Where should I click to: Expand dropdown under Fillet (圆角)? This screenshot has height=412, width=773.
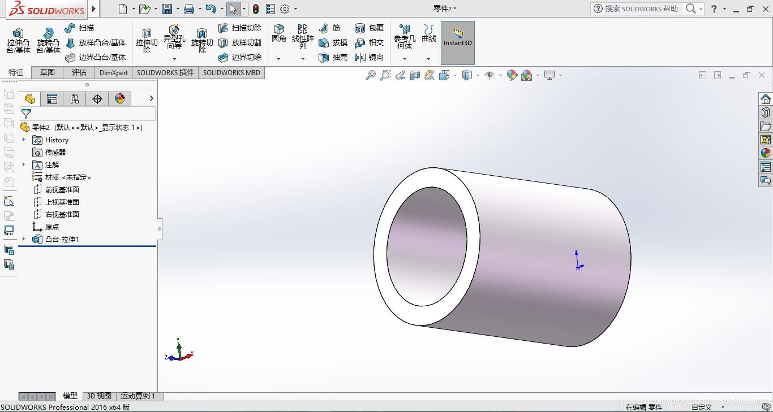(278, 59)
